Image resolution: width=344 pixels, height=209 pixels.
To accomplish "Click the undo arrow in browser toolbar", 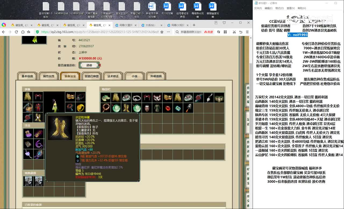I will [241, 32].
